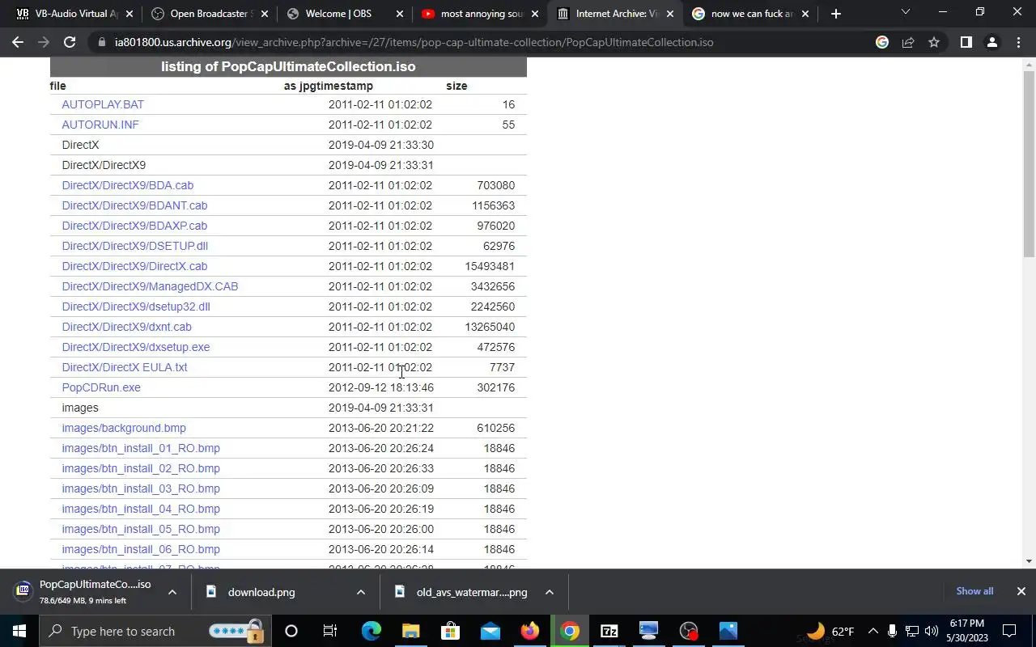Click the address bar URL
The image size is (1036, 647).
pyautogui.click(x=414, y=42)
